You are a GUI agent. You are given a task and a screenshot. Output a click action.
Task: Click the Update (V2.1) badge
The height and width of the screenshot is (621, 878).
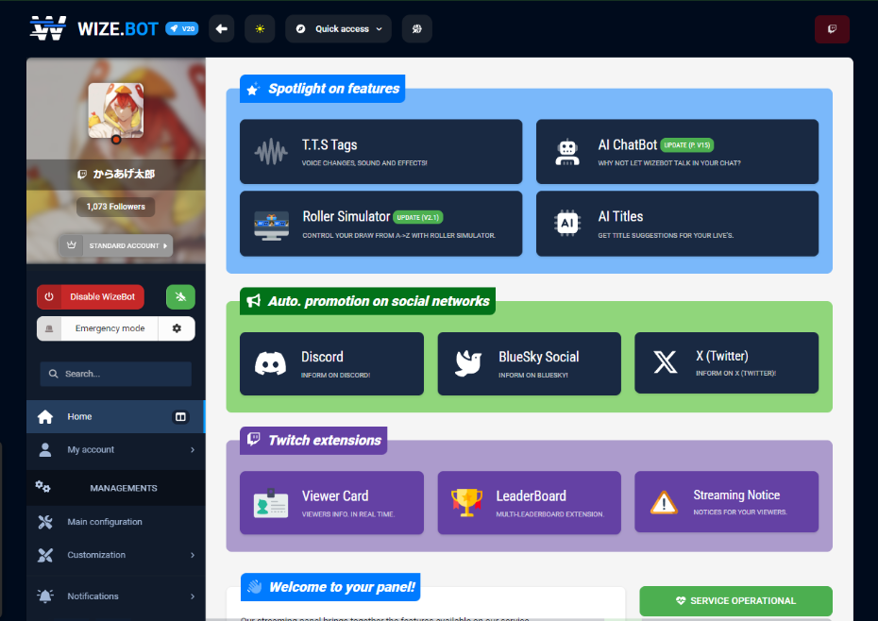pyautogui.click(x=417, y=217)
